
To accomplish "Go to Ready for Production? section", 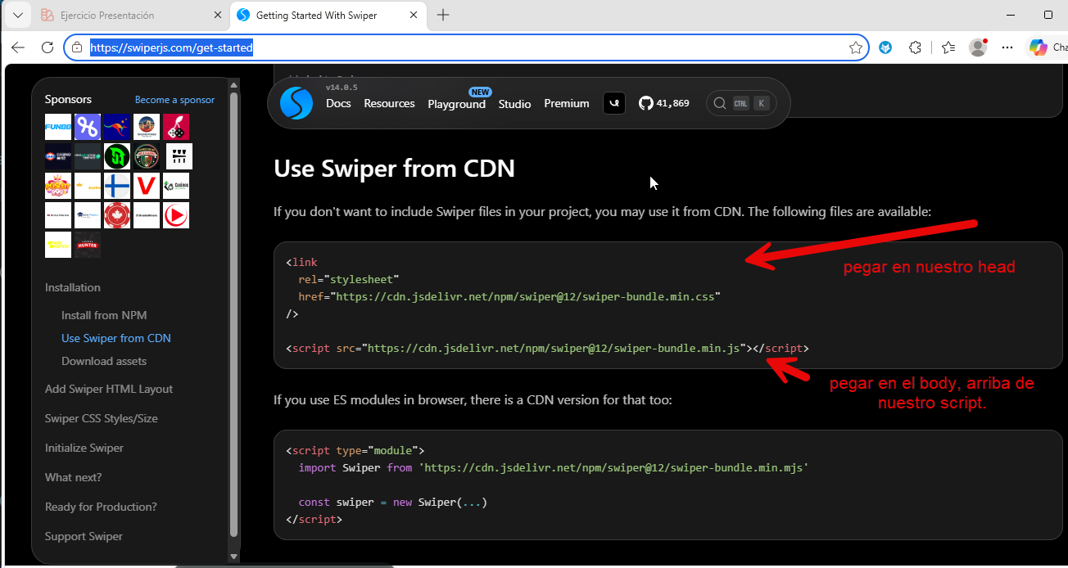I will tap(101, 507).
